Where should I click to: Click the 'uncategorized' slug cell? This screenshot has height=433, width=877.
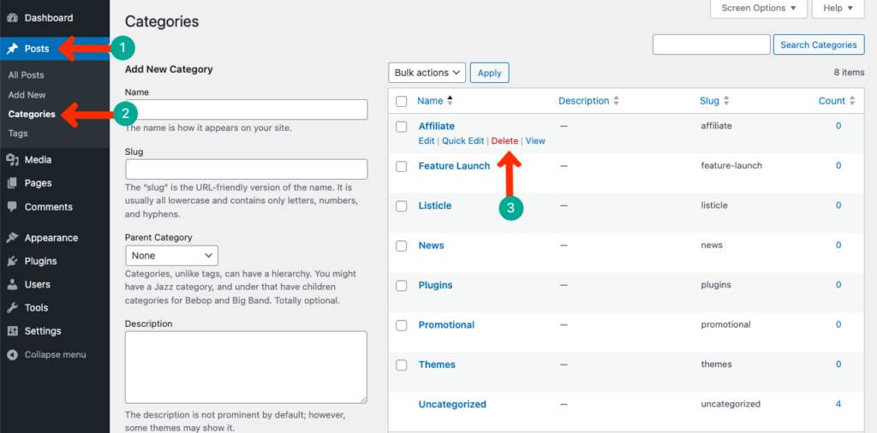coord(731,404)
